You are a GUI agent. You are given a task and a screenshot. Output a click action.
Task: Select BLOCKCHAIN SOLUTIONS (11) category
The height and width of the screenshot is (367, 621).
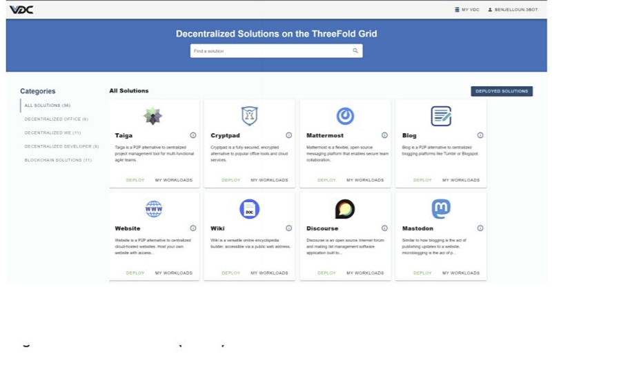point(58,160)
